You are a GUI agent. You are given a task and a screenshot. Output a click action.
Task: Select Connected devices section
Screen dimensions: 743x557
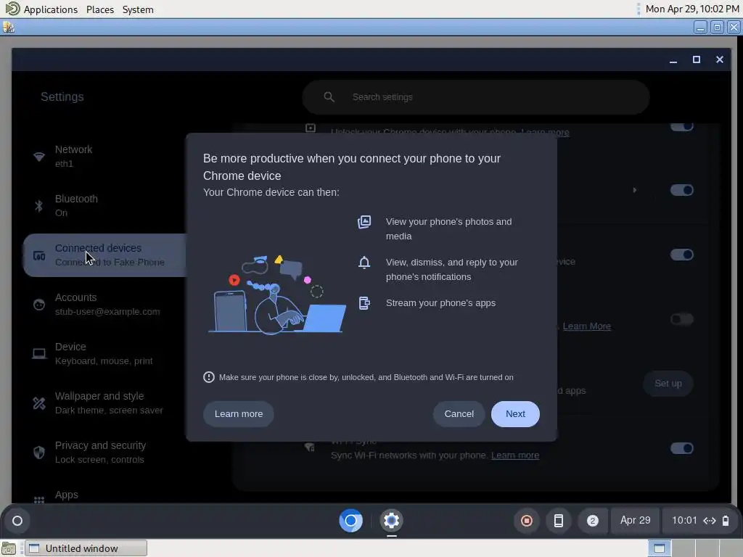click(104, 255)
